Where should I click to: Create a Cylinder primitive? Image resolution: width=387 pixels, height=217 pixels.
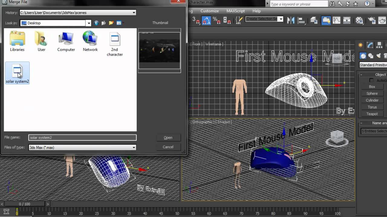click(372, 100)
